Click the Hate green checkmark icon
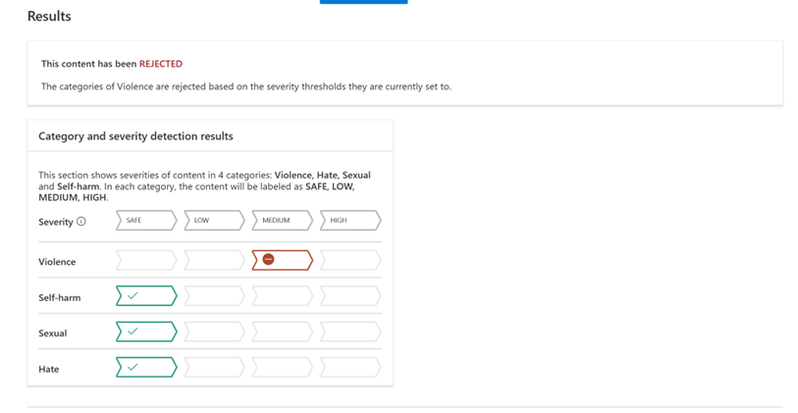Viewport: 798px width, 413px height. click(x=133, y=367)
